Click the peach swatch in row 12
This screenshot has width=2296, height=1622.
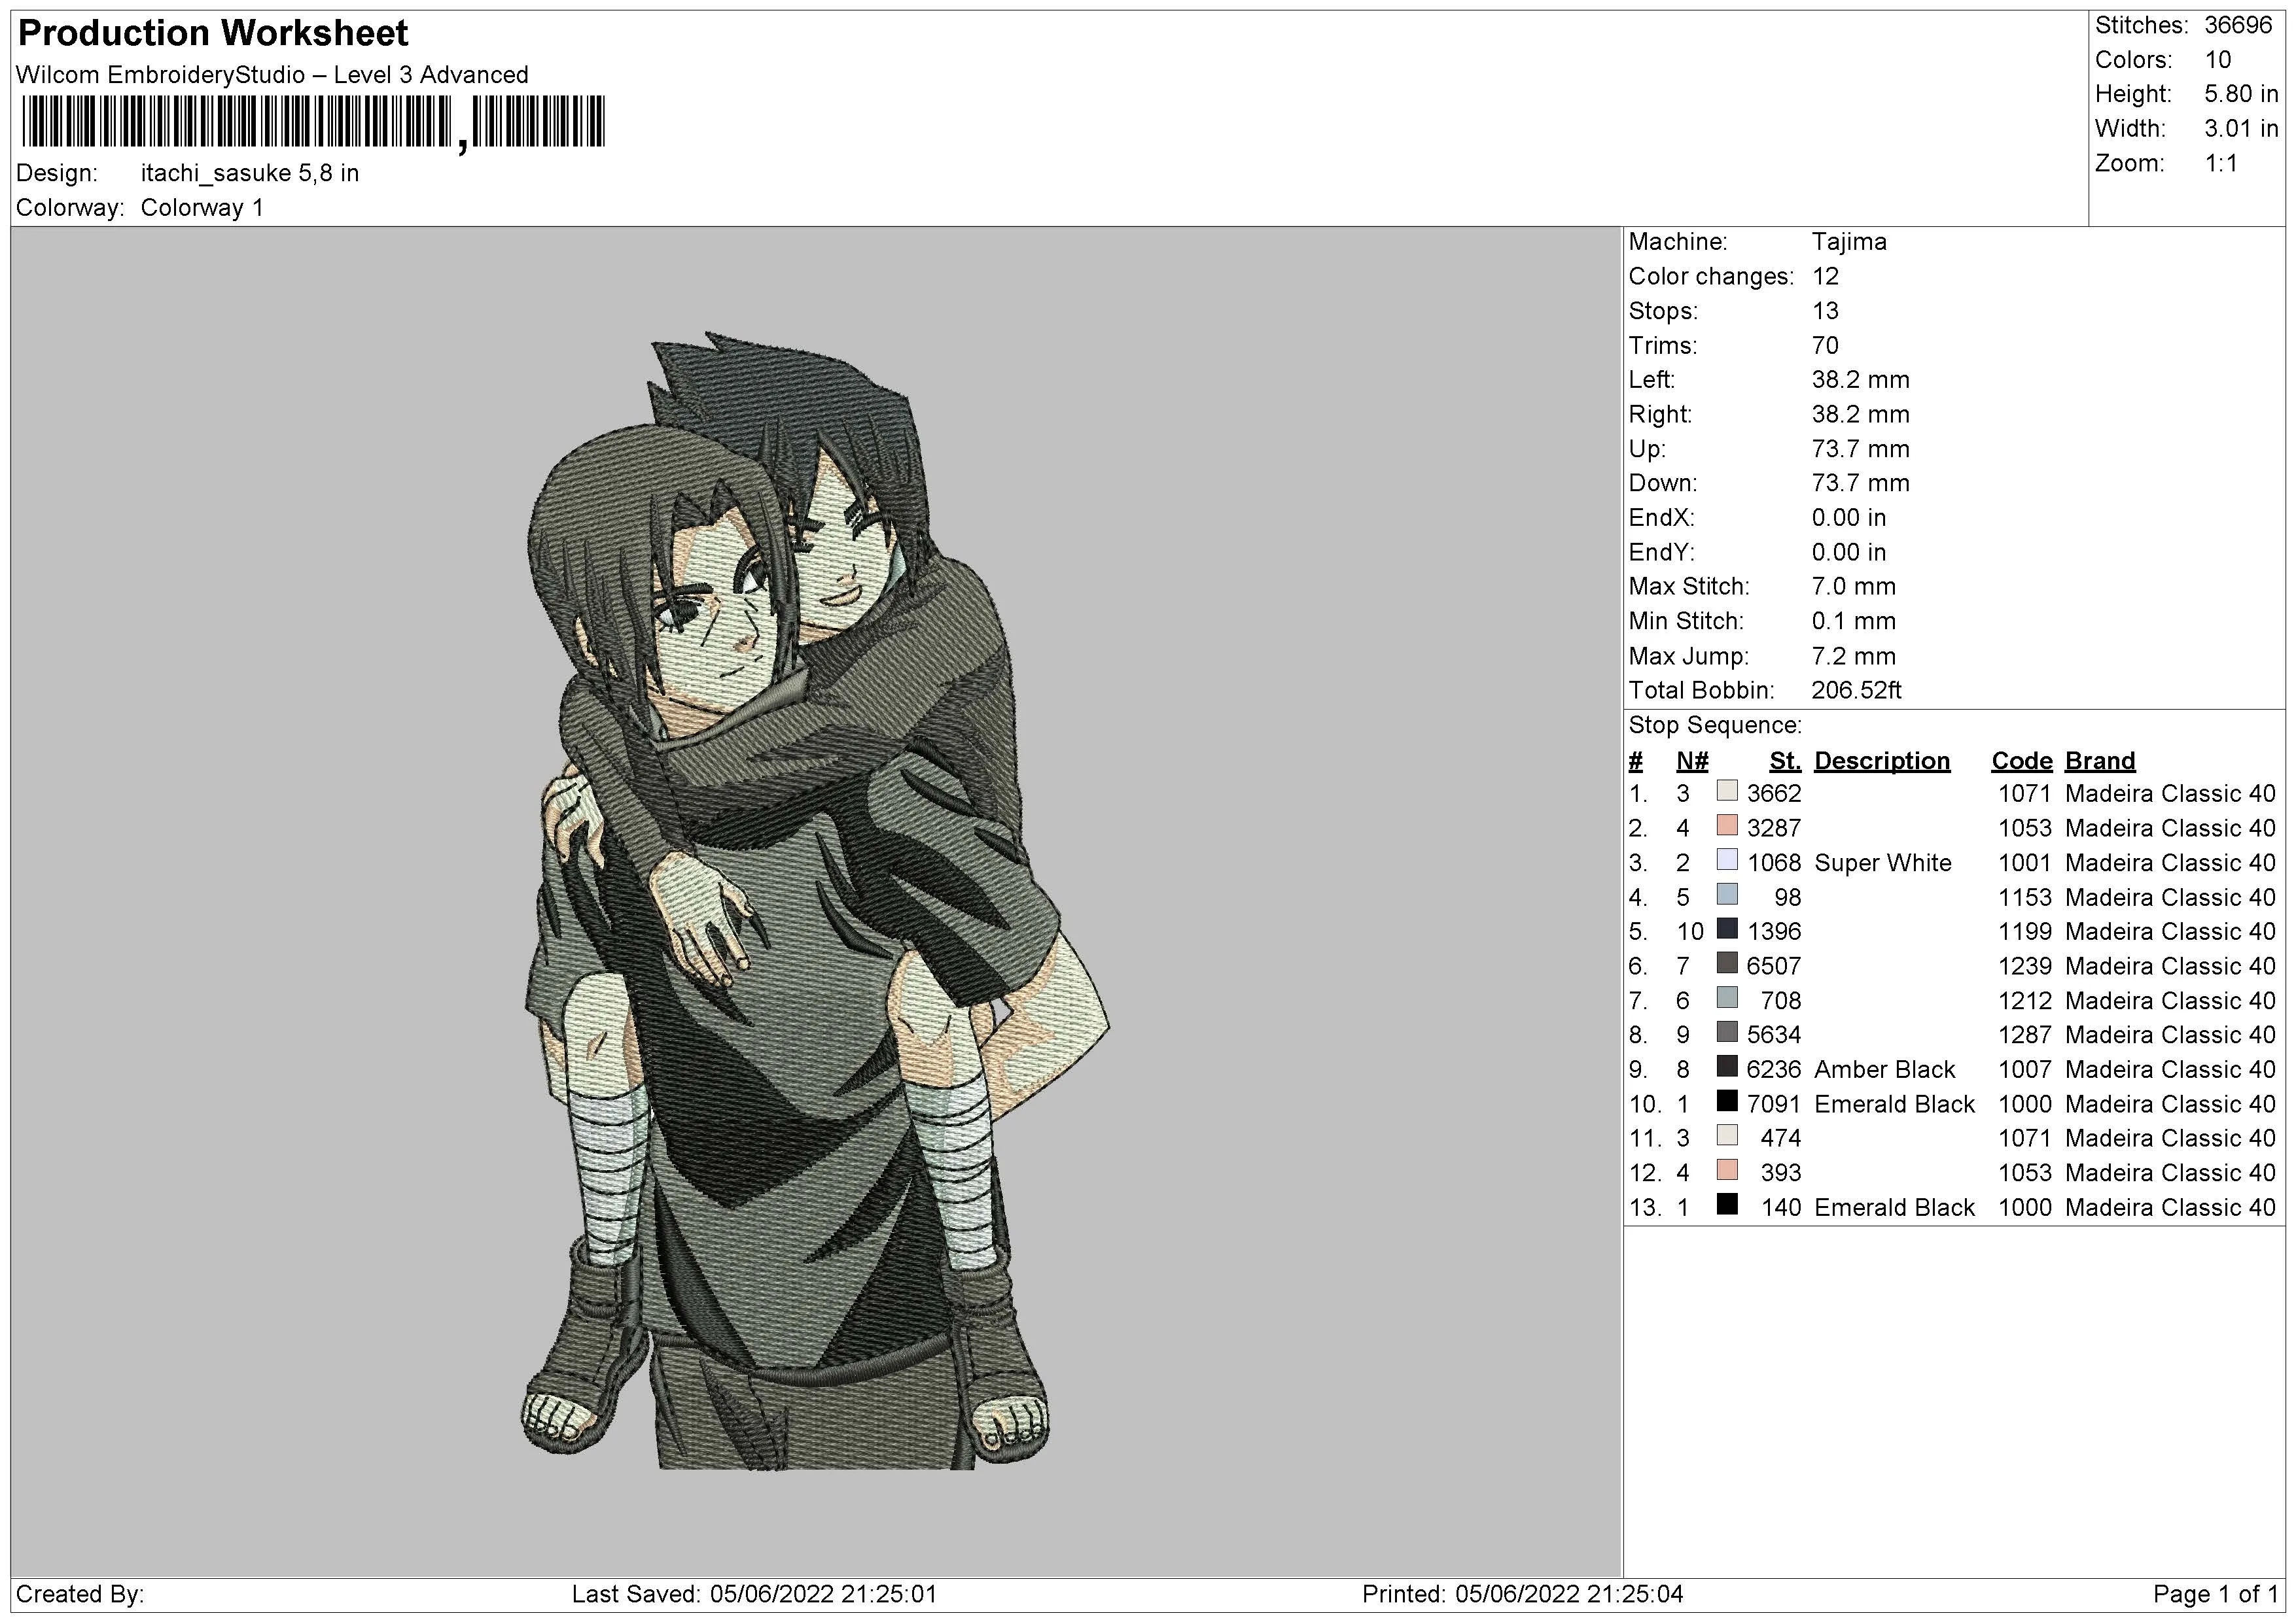coord(1727,1170)
